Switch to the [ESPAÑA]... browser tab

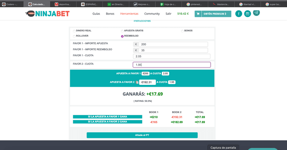(89, 4)
